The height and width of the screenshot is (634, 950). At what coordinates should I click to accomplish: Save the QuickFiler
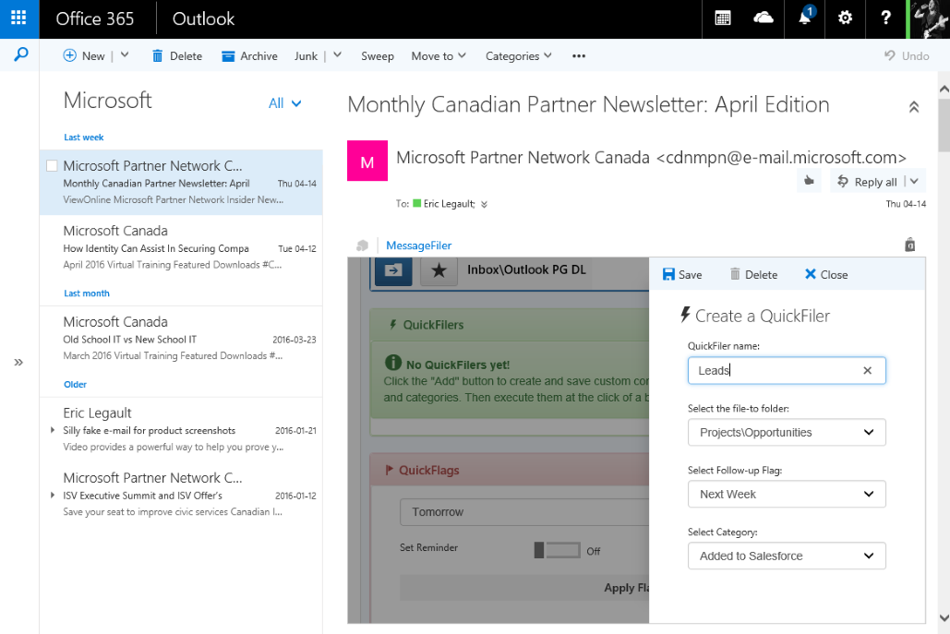[x=682, y=274]
